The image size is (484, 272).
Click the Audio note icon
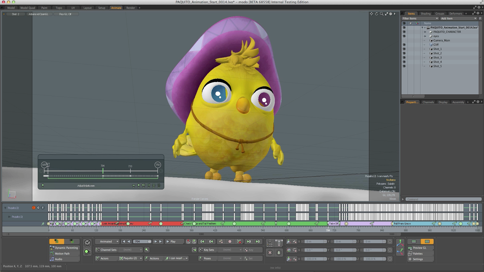click(52, 259)
